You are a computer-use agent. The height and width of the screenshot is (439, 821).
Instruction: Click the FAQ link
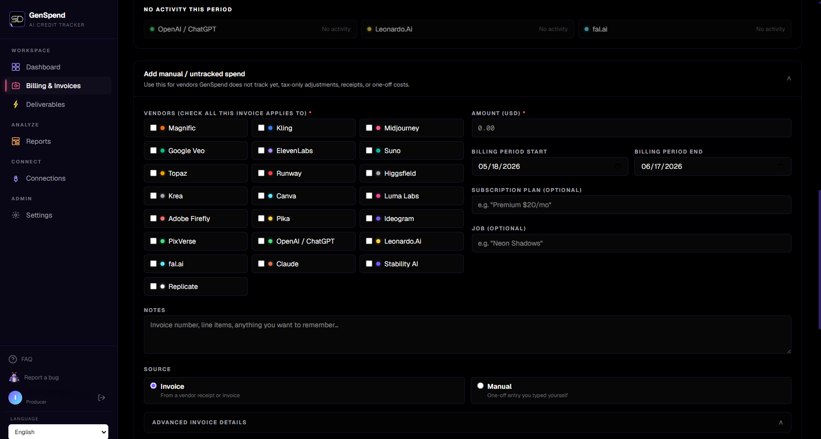[x=27, y=359]
